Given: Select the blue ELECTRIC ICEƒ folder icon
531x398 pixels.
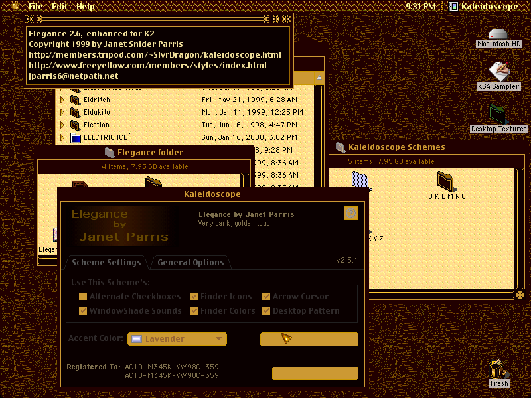Looking at the screenshot, I should (x=75, y=138).
